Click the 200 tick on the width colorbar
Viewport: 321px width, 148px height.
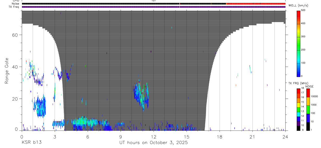tap(304, 50)
